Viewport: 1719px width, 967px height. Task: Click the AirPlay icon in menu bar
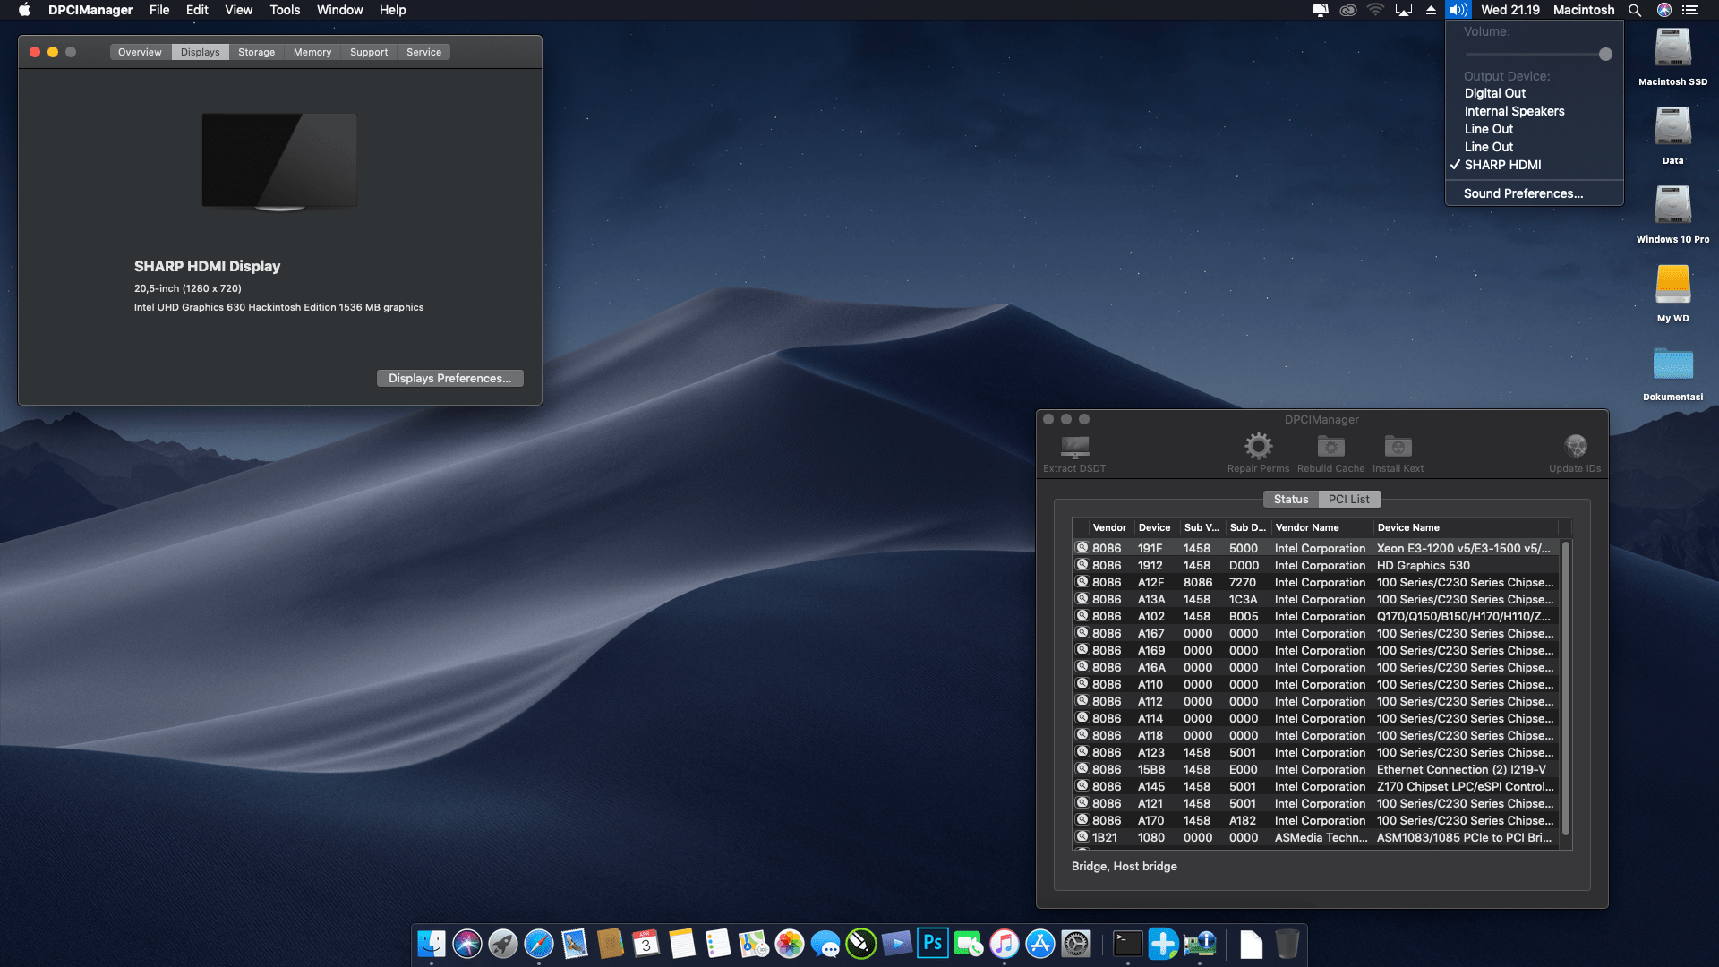tap(1404, 10)
